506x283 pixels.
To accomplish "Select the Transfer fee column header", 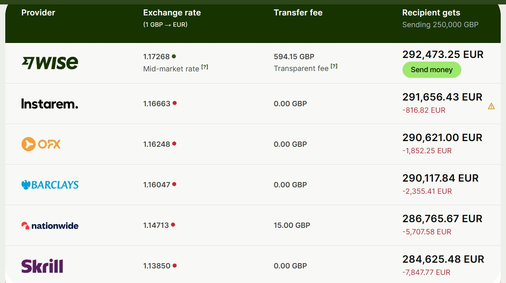I will (298, 13).
